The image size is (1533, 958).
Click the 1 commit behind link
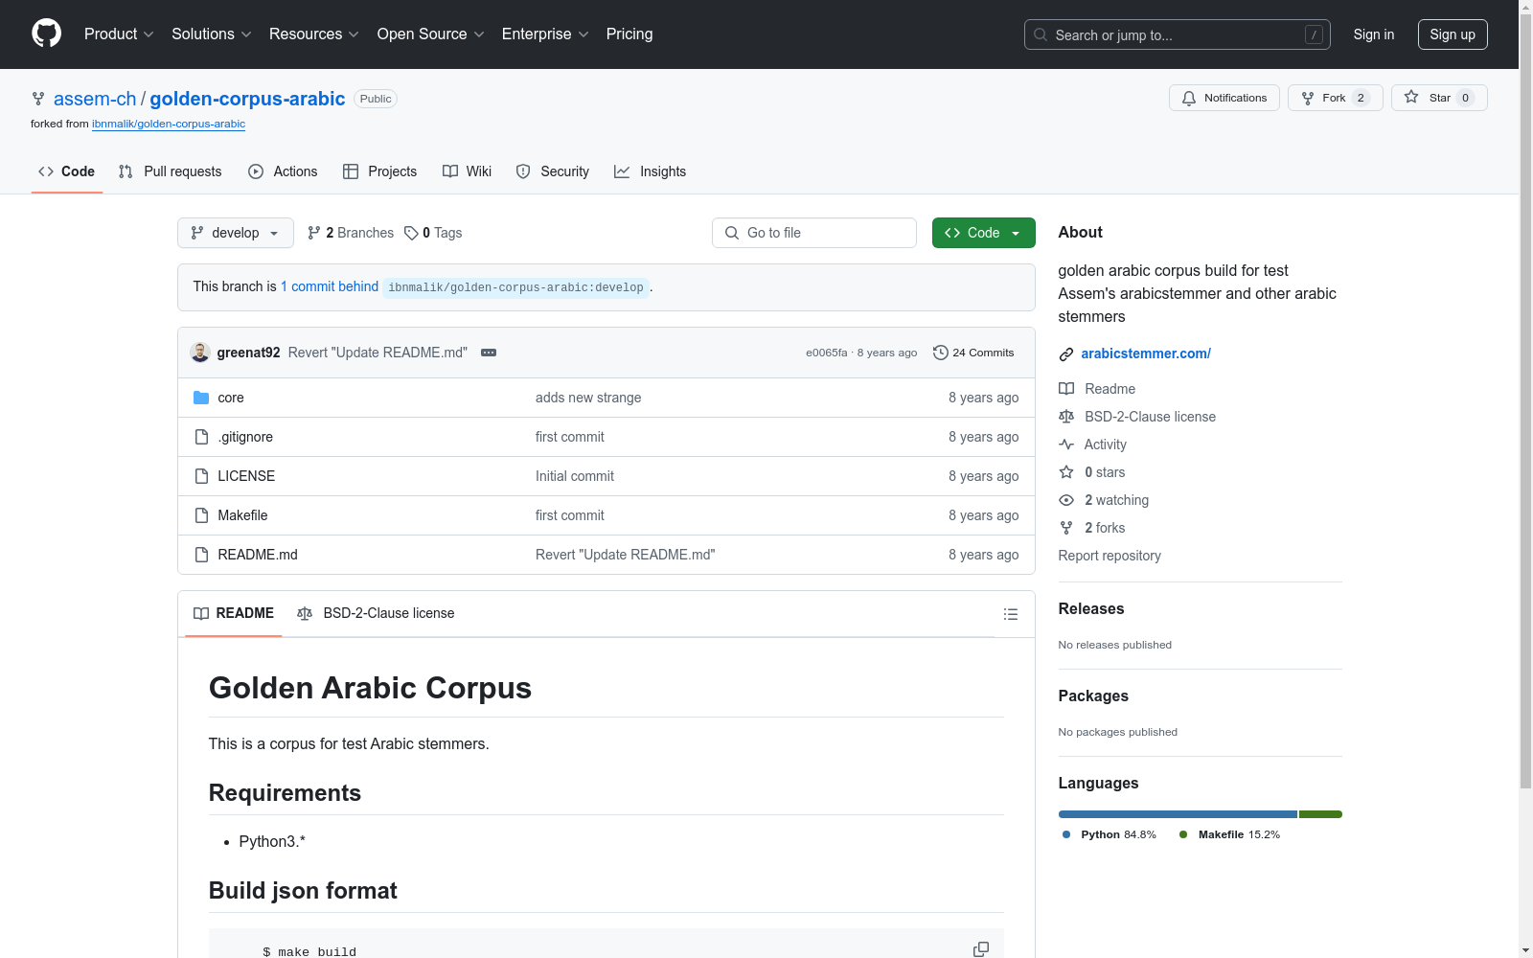pyautogui.click(x=330, y=286)
